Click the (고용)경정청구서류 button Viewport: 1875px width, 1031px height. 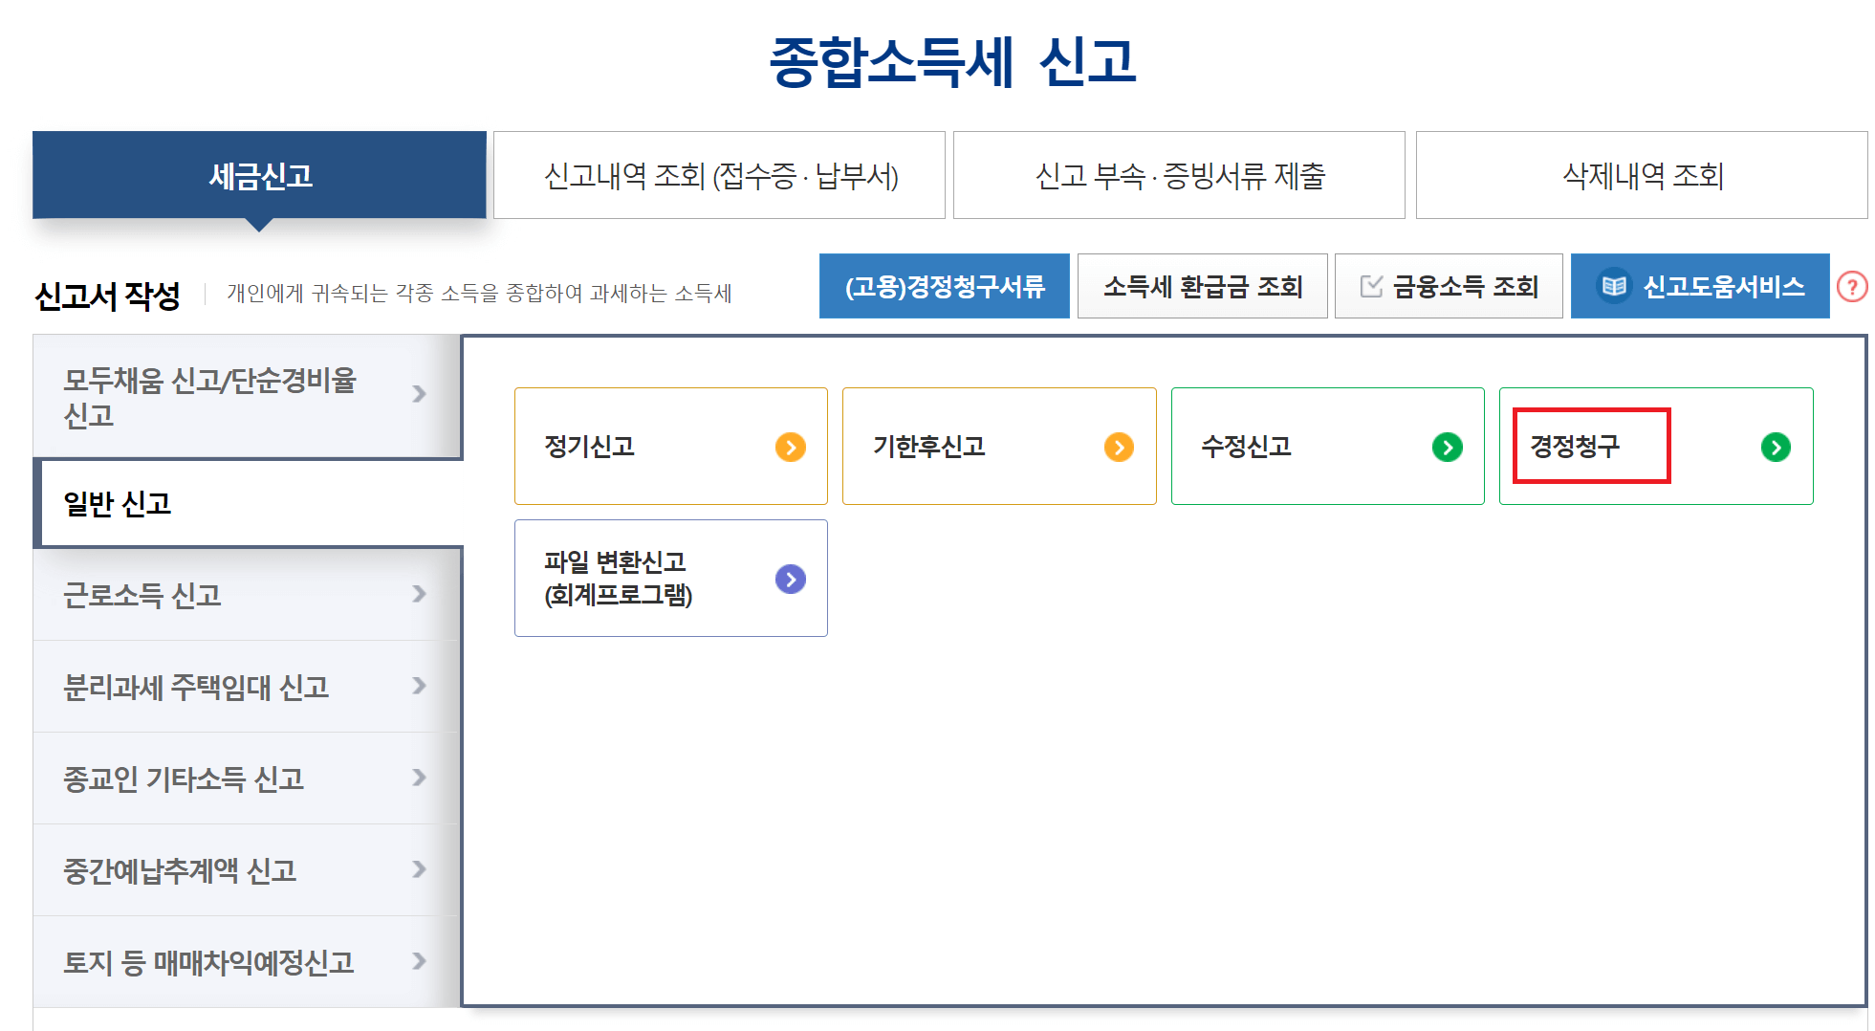click(944, 285)
